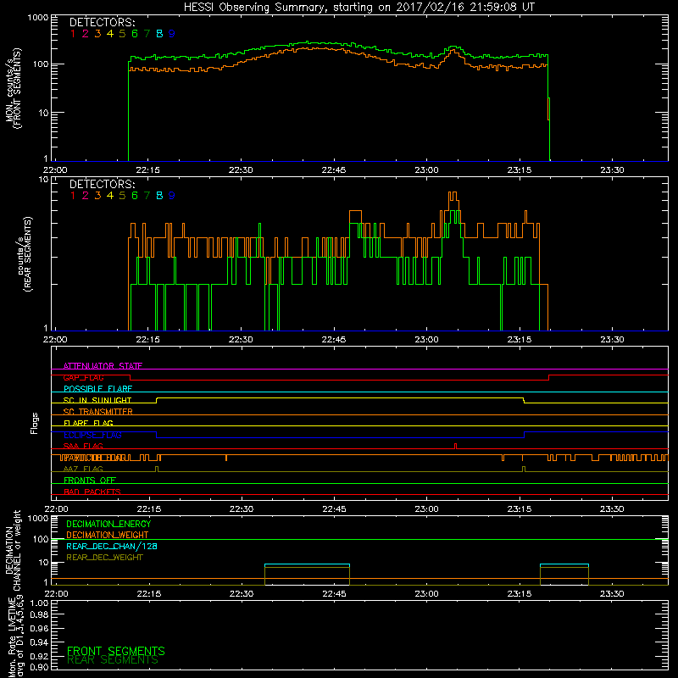
Task: Select magenta detector 2 in rear segments legend
Action: [86, 196]
